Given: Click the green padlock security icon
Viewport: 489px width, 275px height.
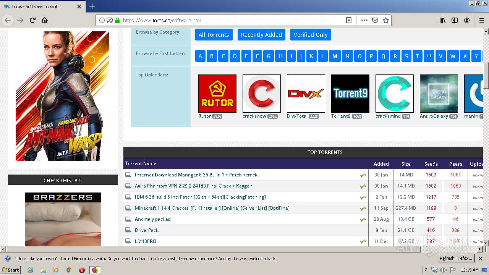Looking at the screenshot, I should click(x=117, y=20).
